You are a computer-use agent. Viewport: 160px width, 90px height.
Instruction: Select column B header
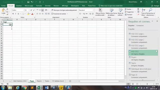point(17,19)
